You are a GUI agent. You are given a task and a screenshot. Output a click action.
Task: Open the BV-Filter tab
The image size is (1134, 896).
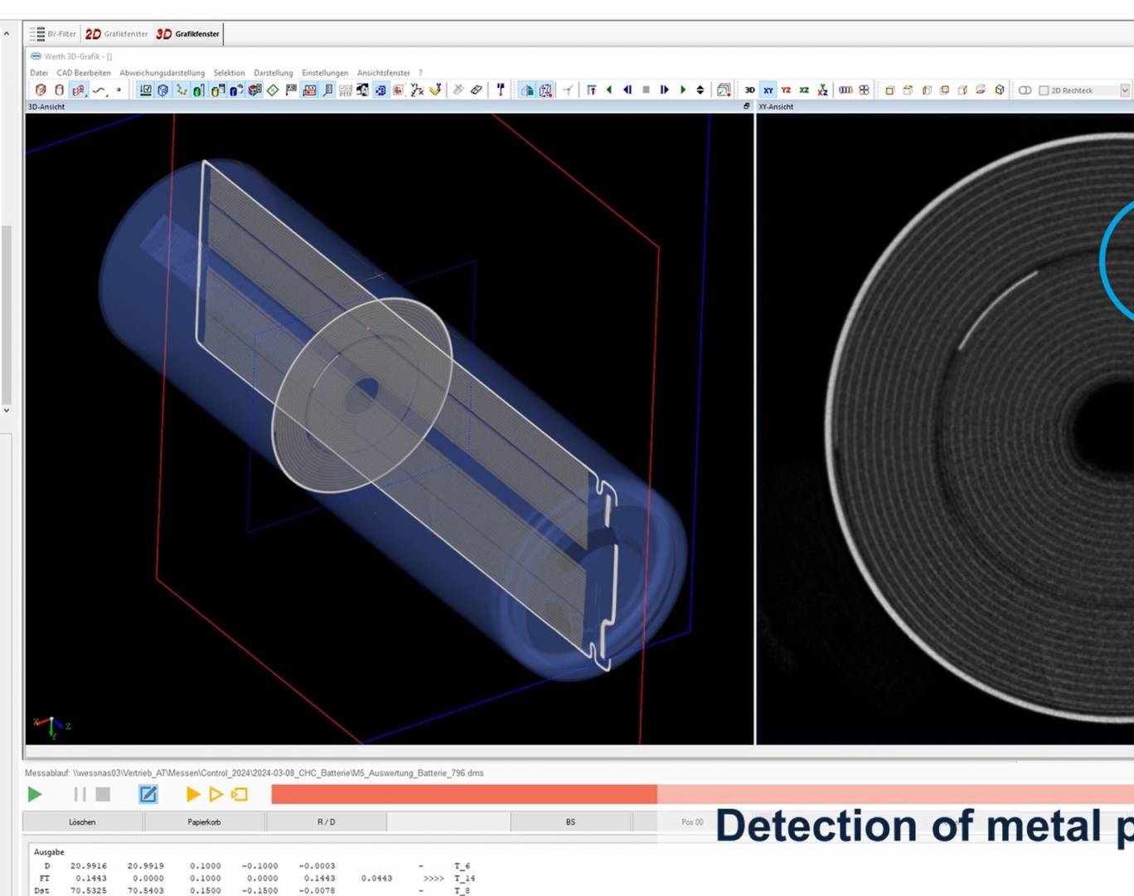[53, 34]
